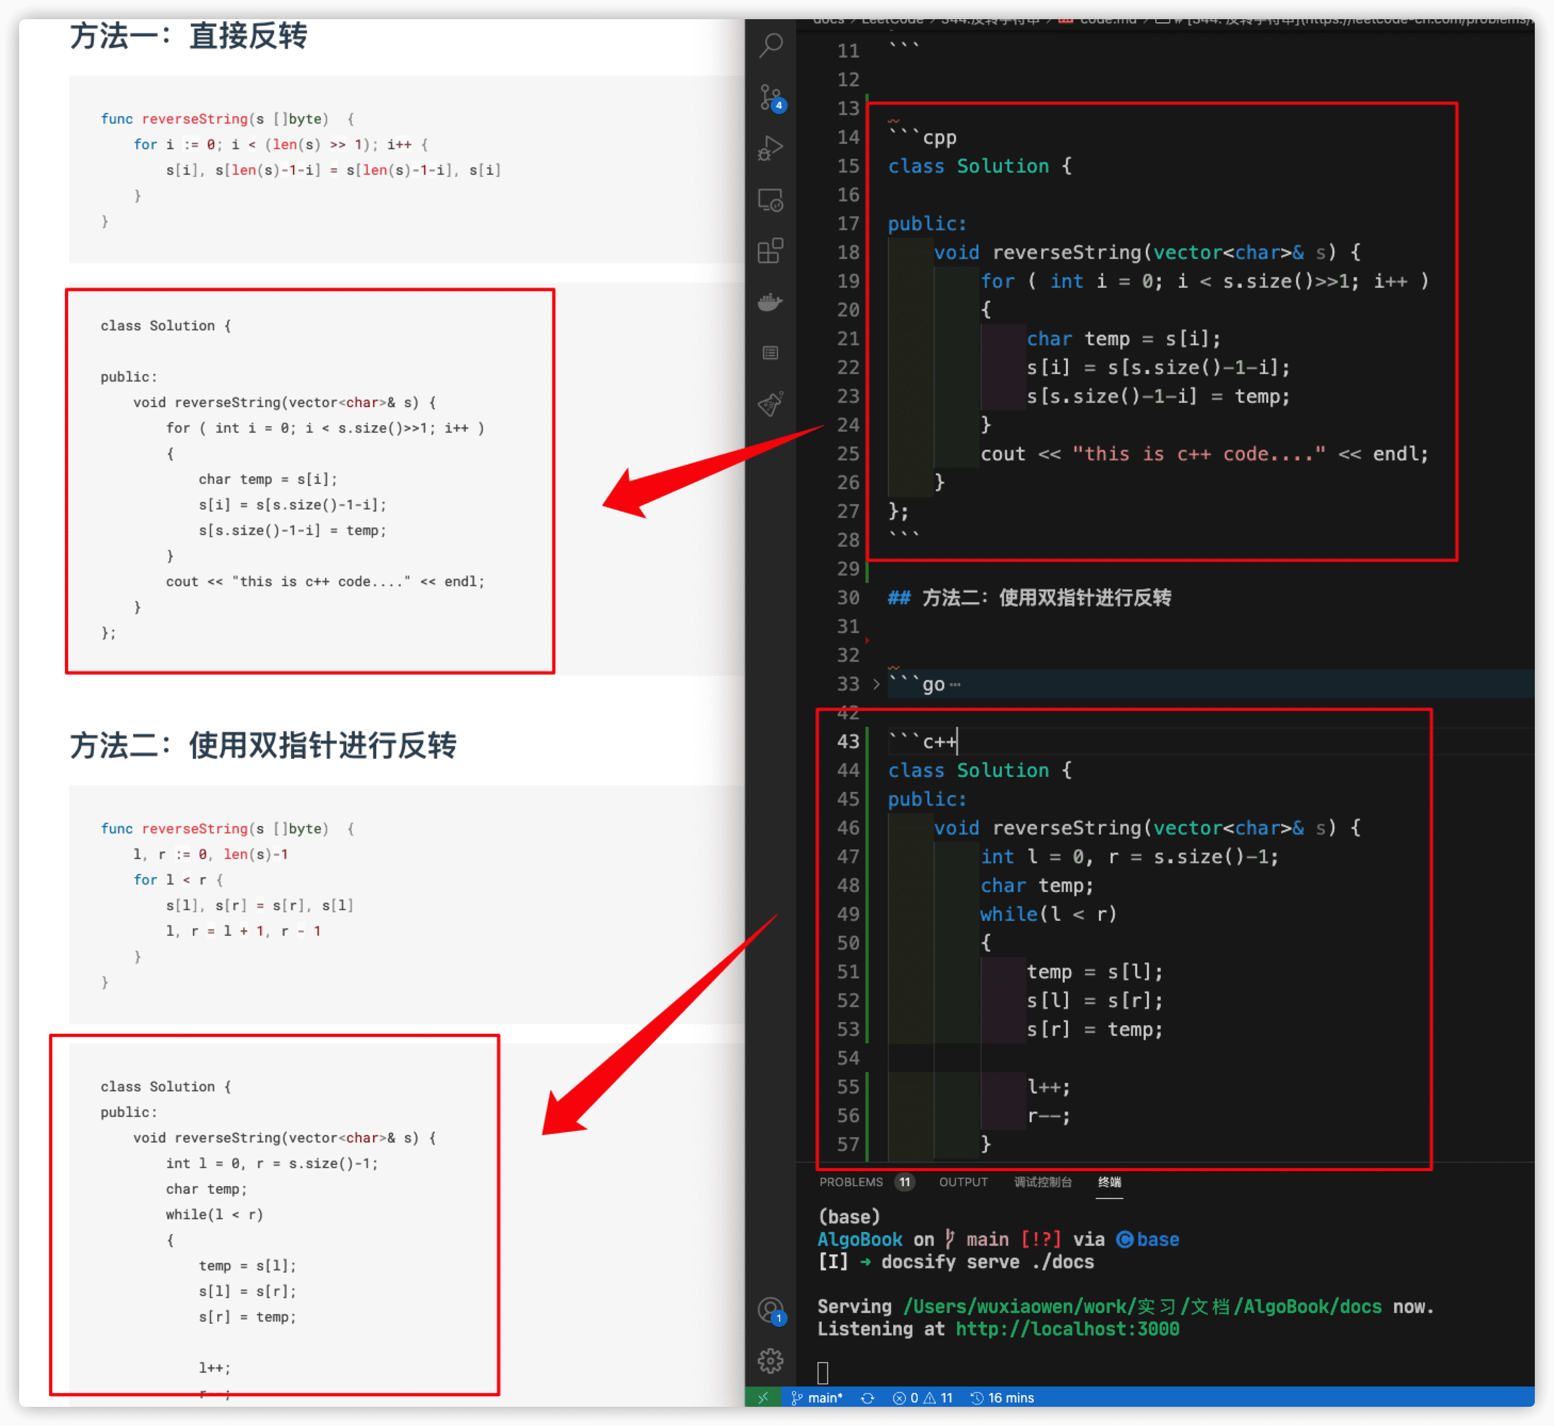Open the Manage settings gear
Viewport: 1554px width, 1426px height.
pyautogui.click(x=770, y=1361)
